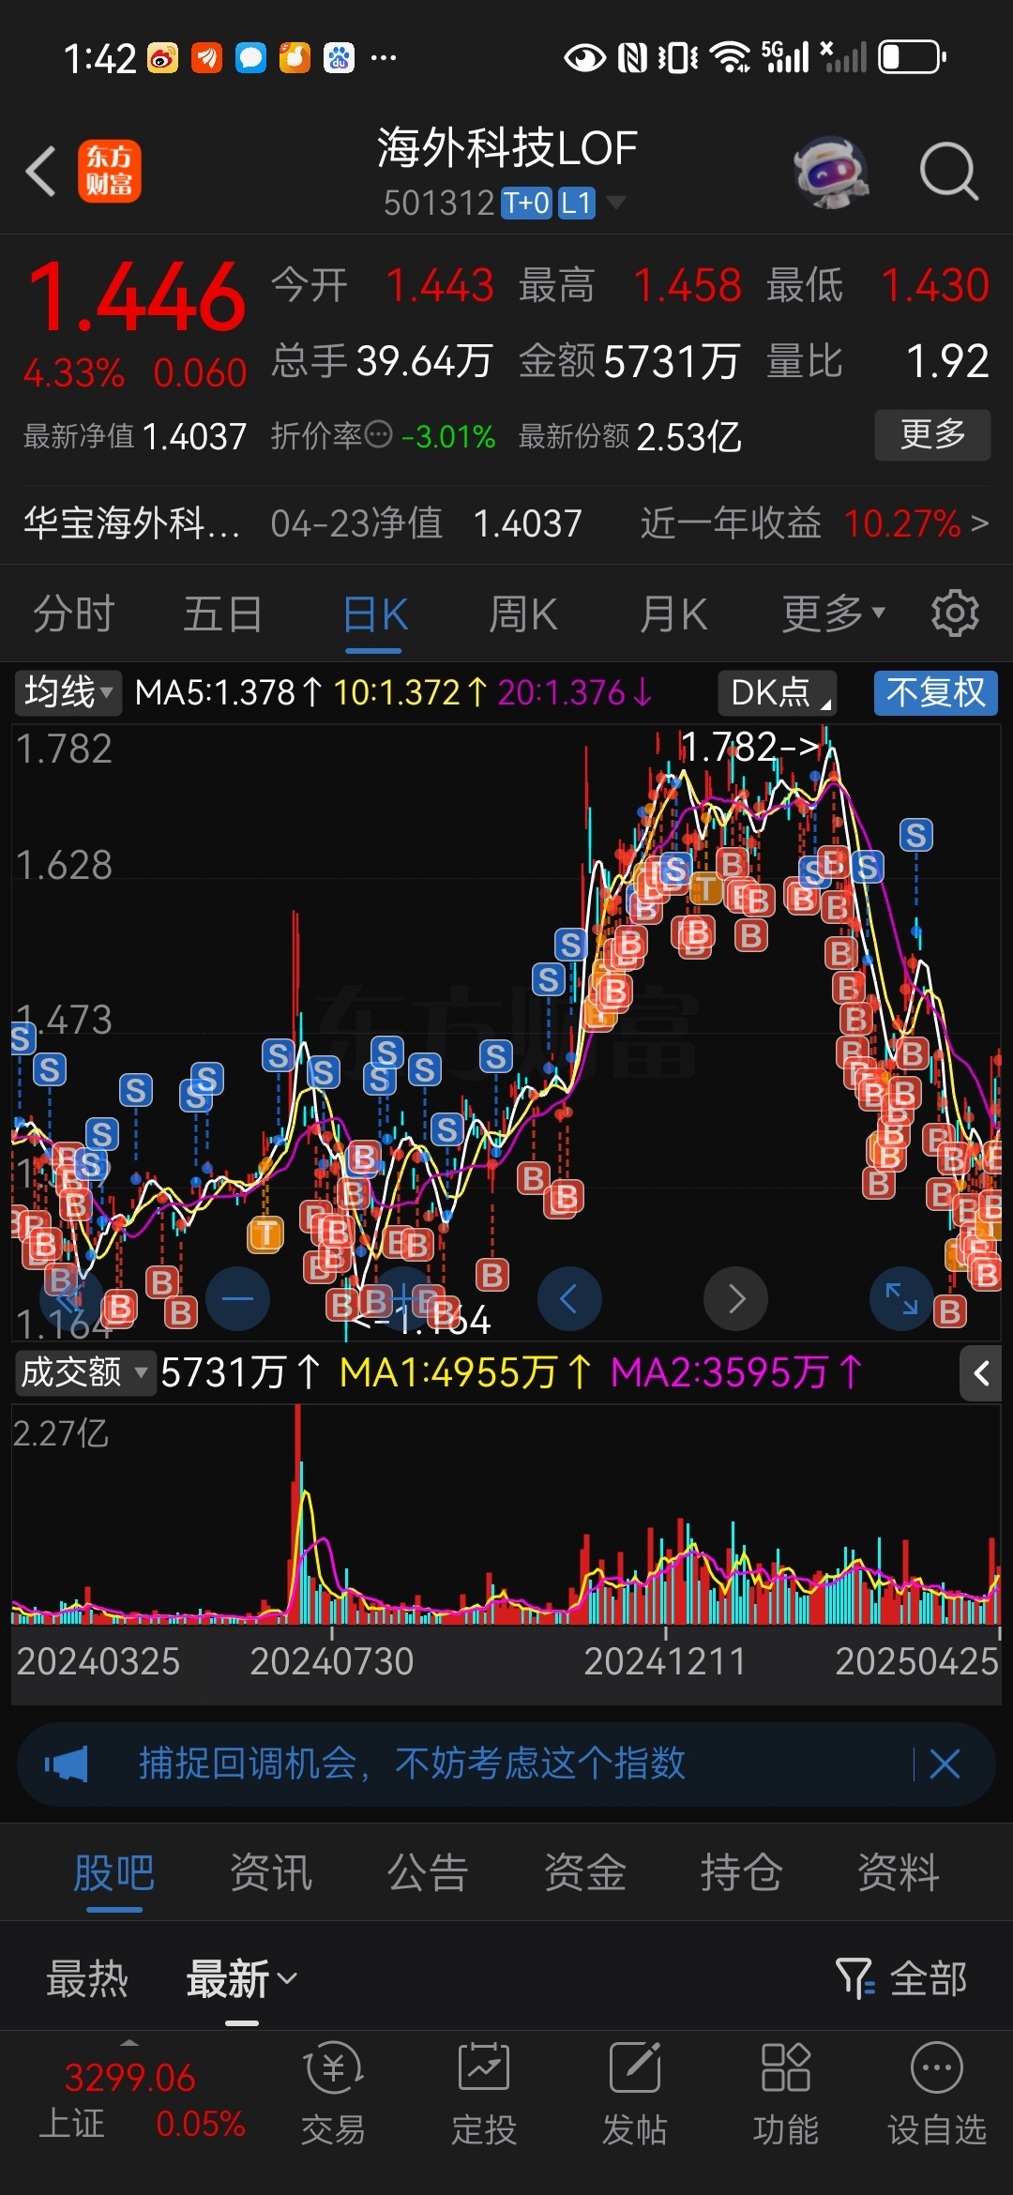Open the robot assistant avatar
This screenshot has height=2195, width=1013.
pos(830,171)
